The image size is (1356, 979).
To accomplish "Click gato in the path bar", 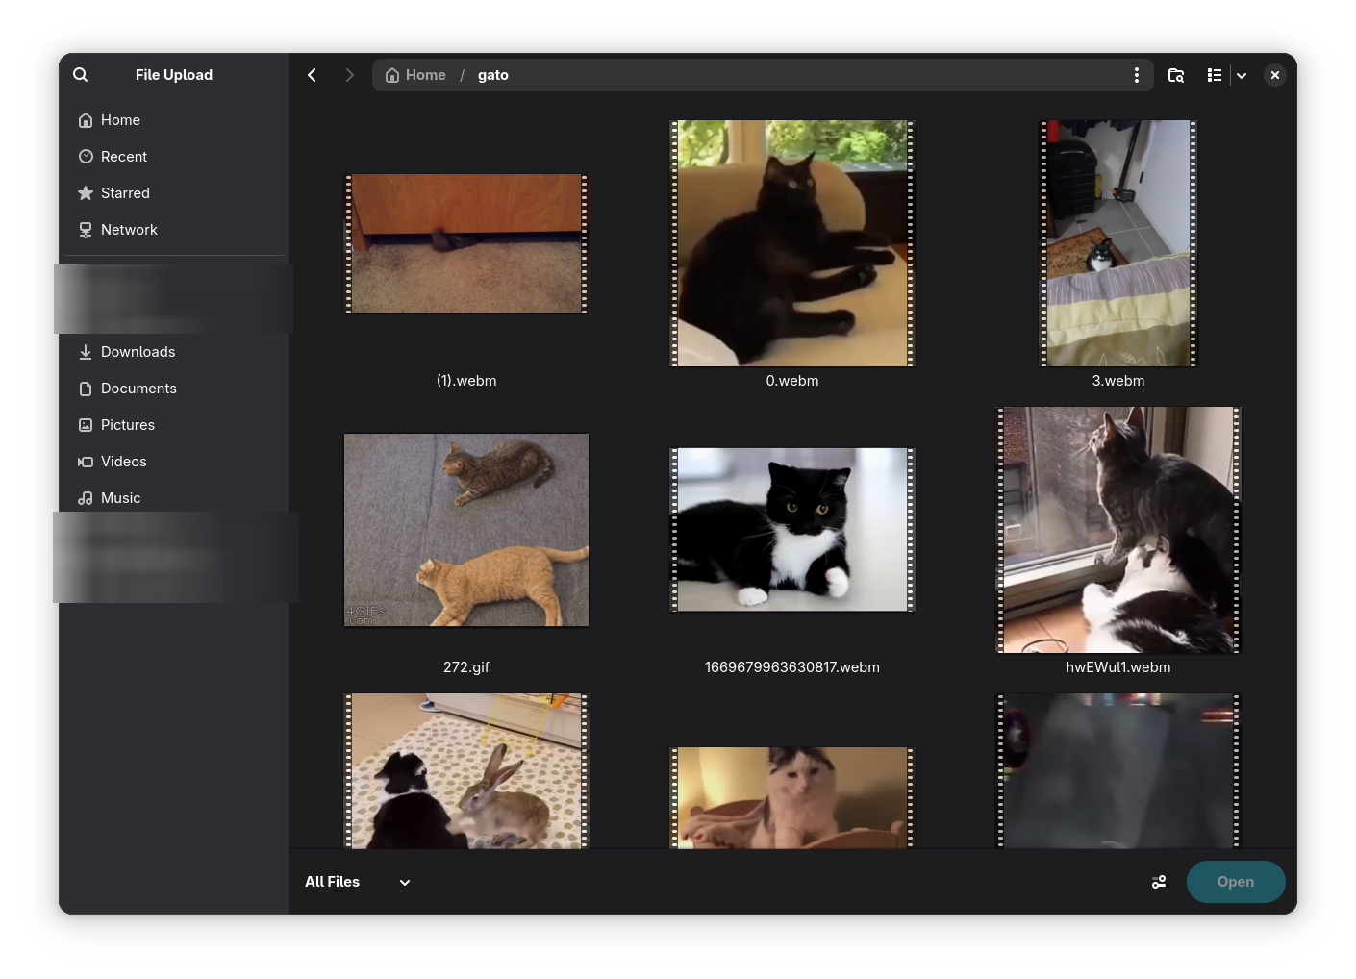I will pyautogui.click(x=493, y=75).
